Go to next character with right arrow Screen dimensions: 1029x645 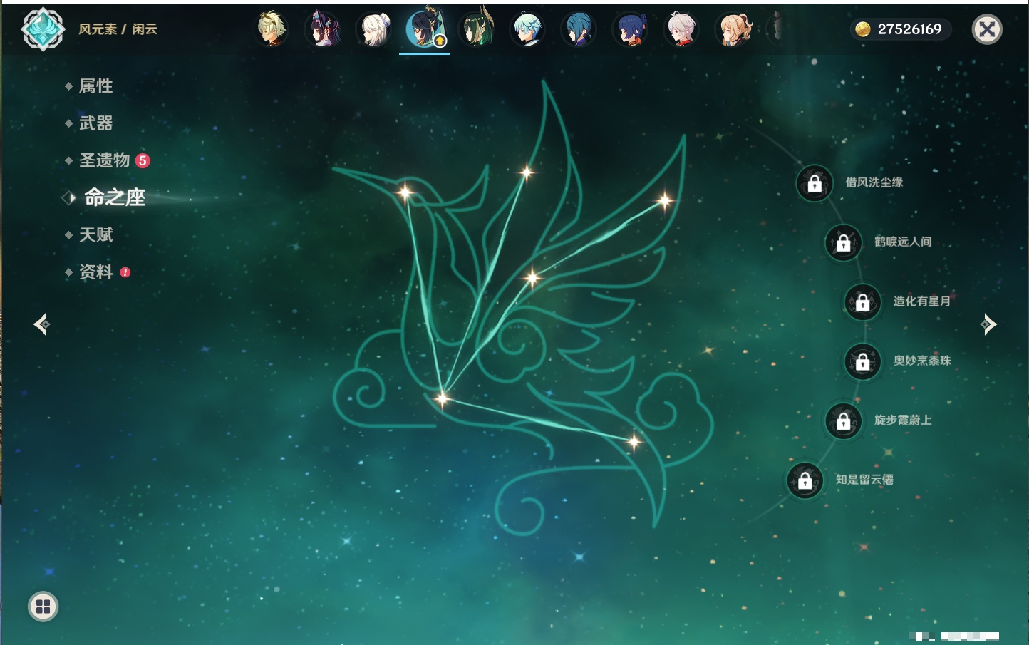(988, 324)
